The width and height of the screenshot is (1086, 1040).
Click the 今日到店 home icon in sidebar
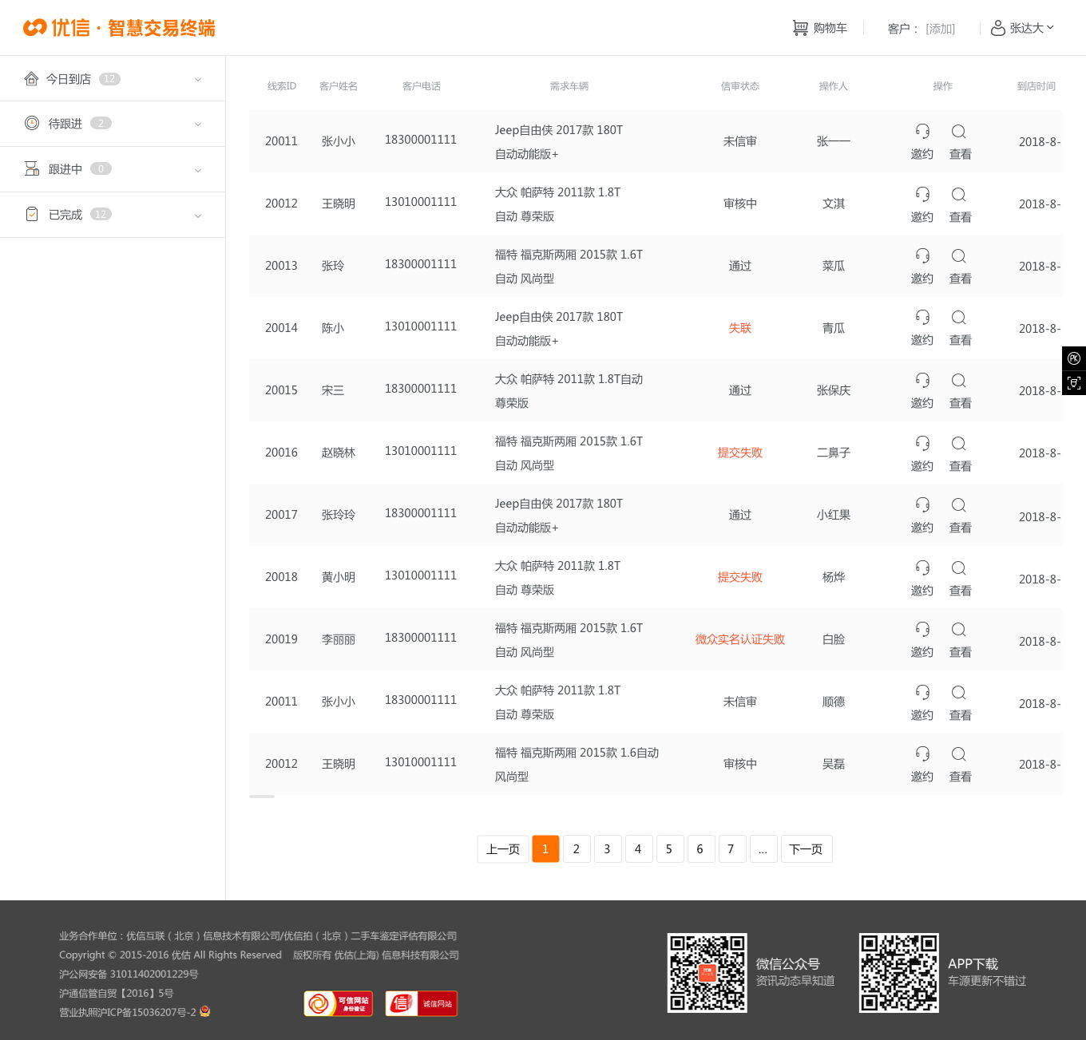[31, 78]
